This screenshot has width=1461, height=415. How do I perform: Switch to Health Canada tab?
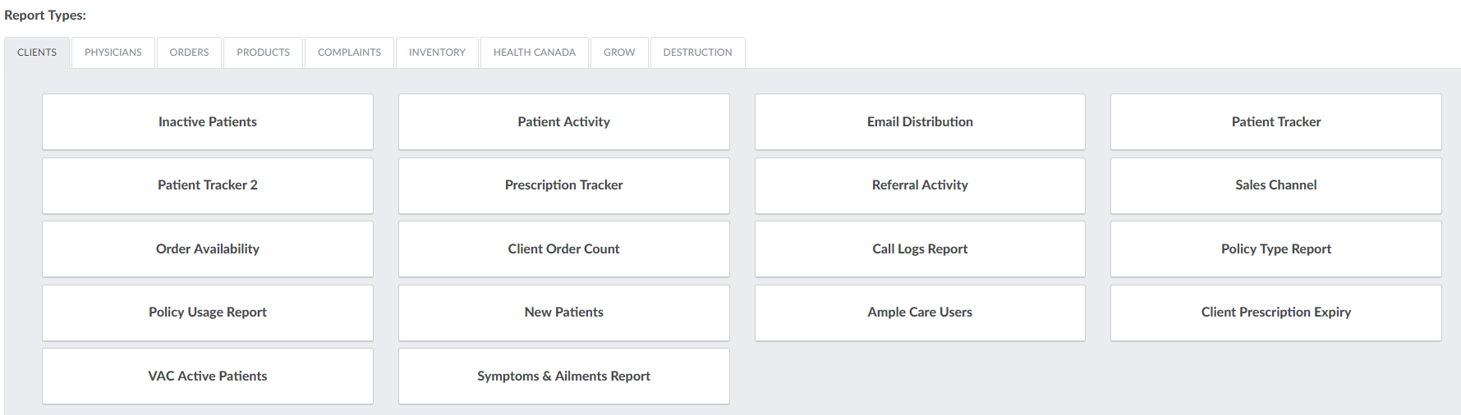click(535, 52)
